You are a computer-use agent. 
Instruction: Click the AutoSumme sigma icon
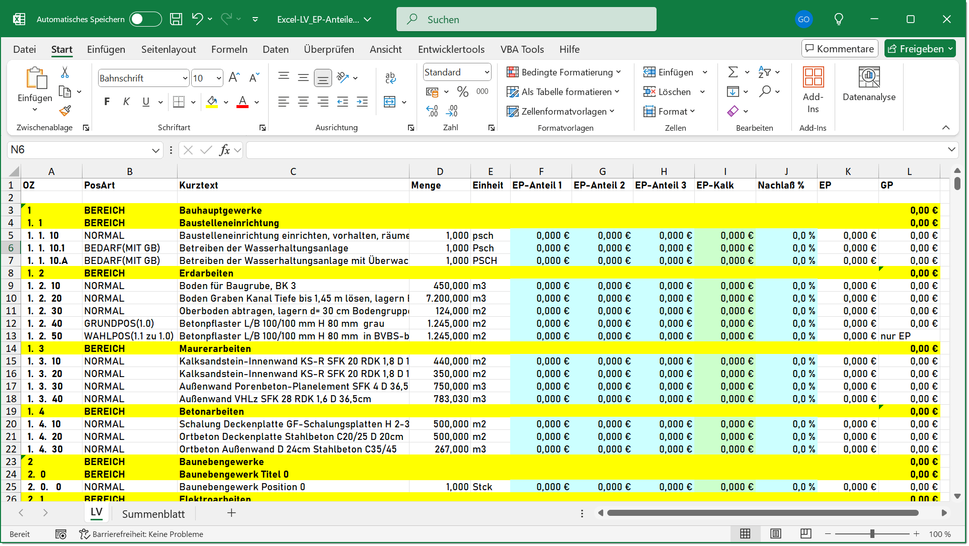734,72
